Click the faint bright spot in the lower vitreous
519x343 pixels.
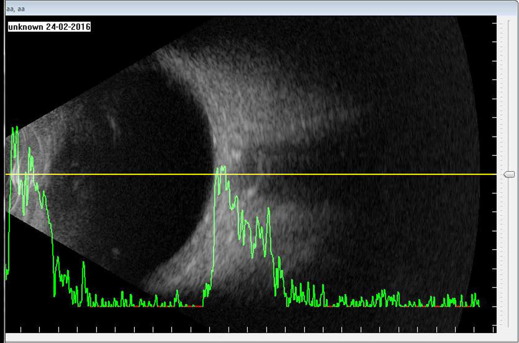(115, 251)
